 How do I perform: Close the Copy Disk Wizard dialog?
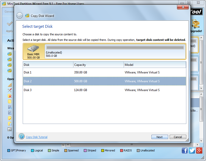point(183,7)
